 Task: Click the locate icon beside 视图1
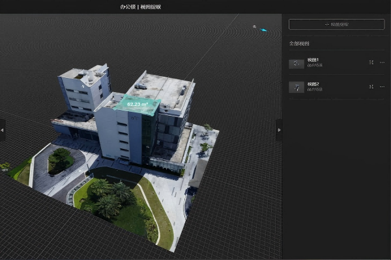click(x=371, y=62)
